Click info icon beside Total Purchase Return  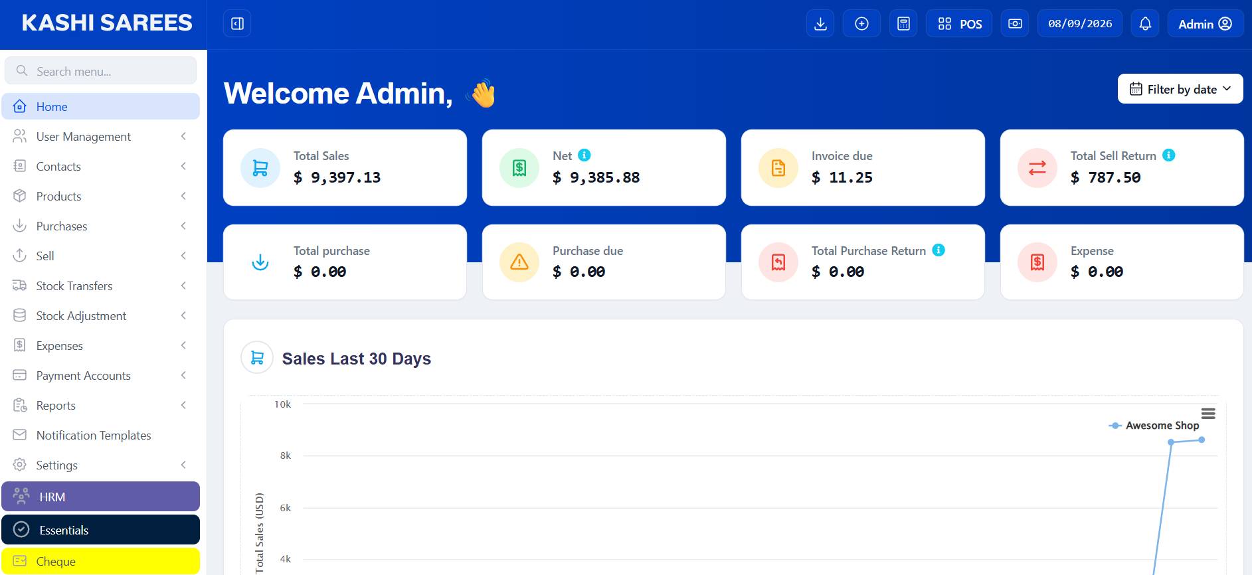939,250
